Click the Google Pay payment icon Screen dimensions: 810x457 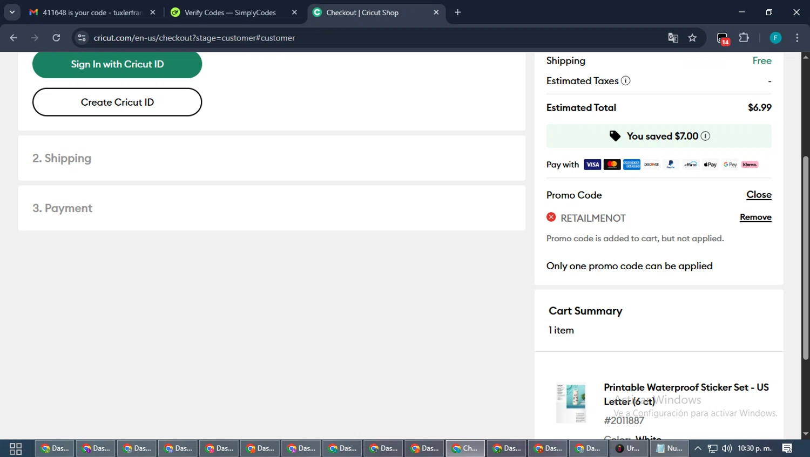730,165
